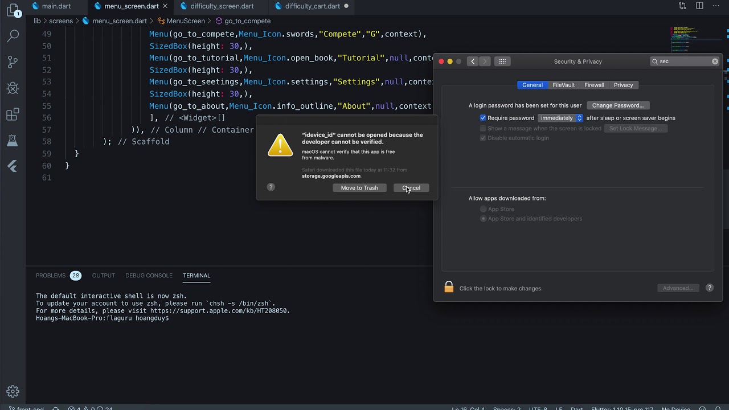Switch to the main.dart editor tab
Image resolution: width=729 pixels, height=410 pixels.
tap(56, 6)
